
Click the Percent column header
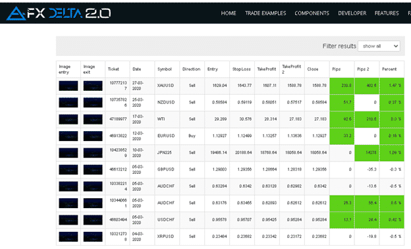pos(392,69)
